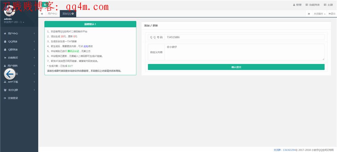The image size is (337, 152).
Task: Expand the 用户中心 chevron arrow
Action: [x=34, y=34]
